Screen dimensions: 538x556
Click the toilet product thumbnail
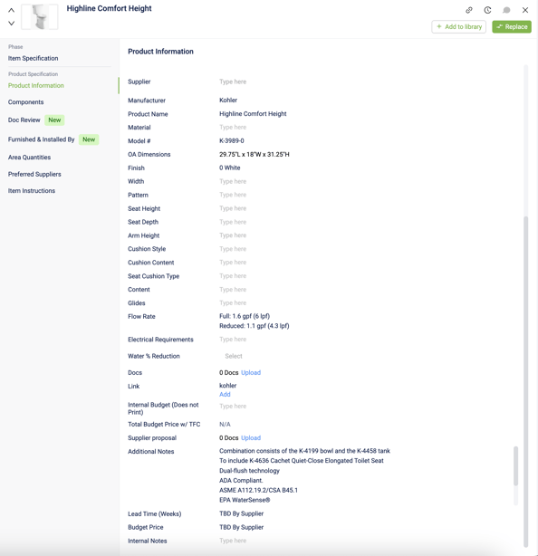pos(39,16)
